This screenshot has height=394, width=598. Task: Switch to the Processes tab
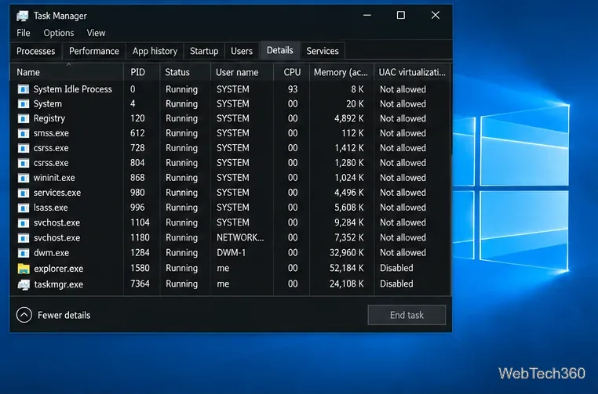coord(36,51)
